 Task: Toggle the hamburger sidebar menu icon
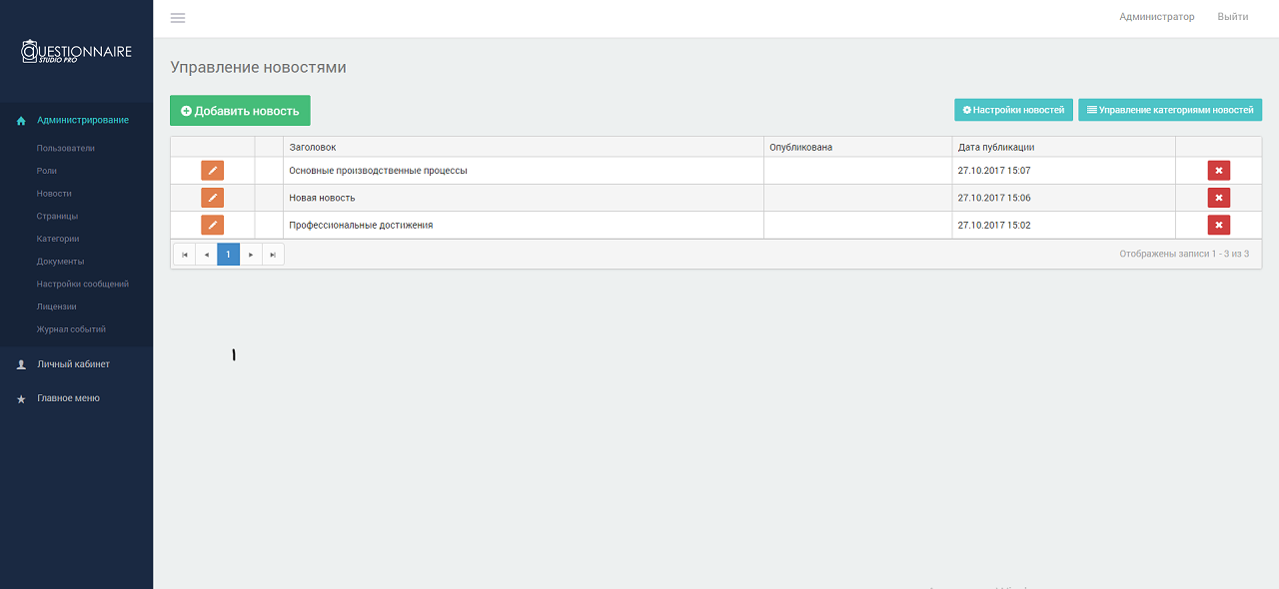(178, 18)
